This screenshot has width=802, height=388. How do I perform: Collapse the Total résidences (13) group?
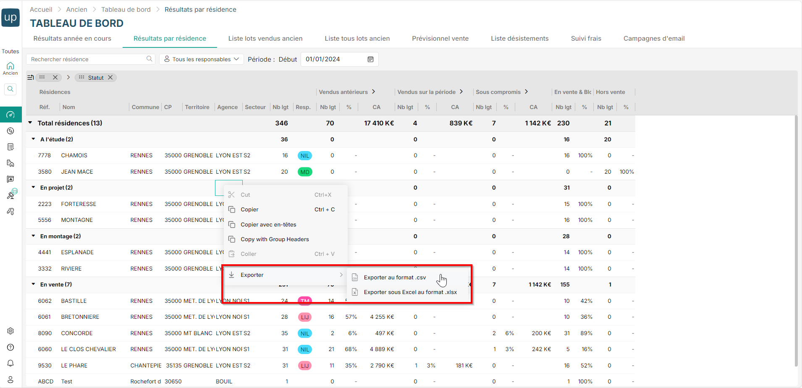click(30, 123)
